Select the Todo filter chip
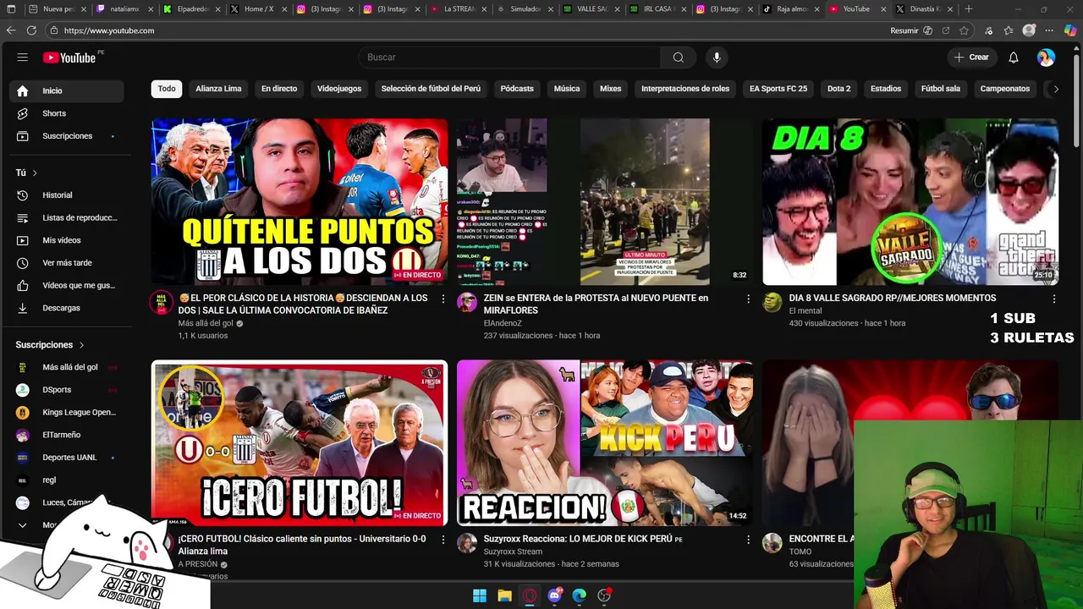 tap(167, 89)
